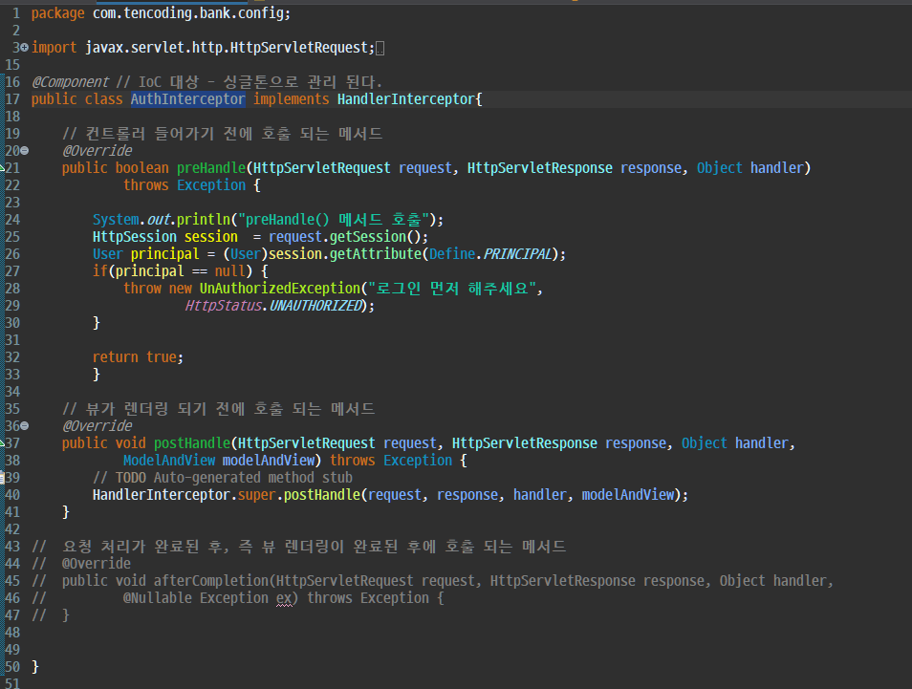Click the UNAUTHORIZED constant

(x=315, y=306)
